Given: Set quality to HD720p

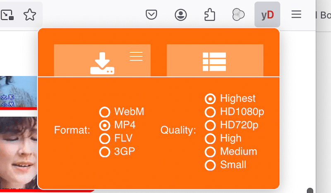Looking at the screenshot, I should point(210,125).
